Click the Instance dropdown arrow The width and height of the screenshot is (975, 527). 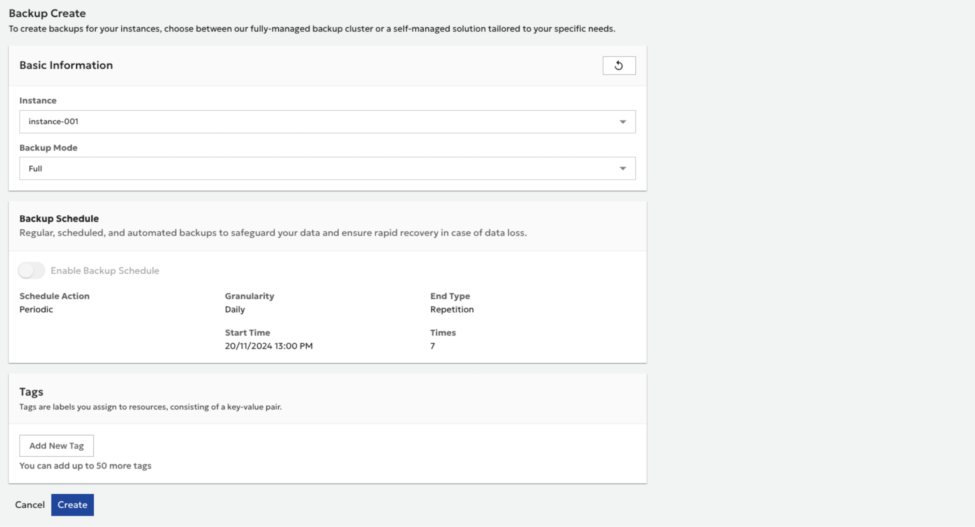click(622, 122)
